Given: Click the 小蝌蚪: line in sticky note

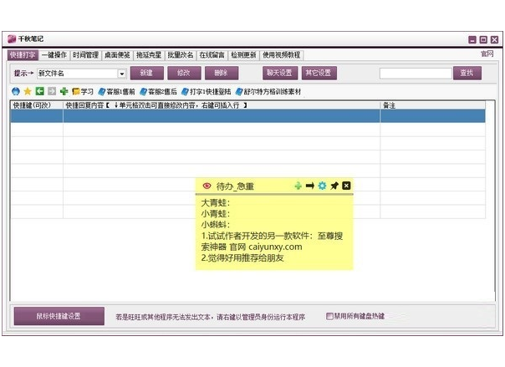Looking at the screenshot, I should coord(216,225).
